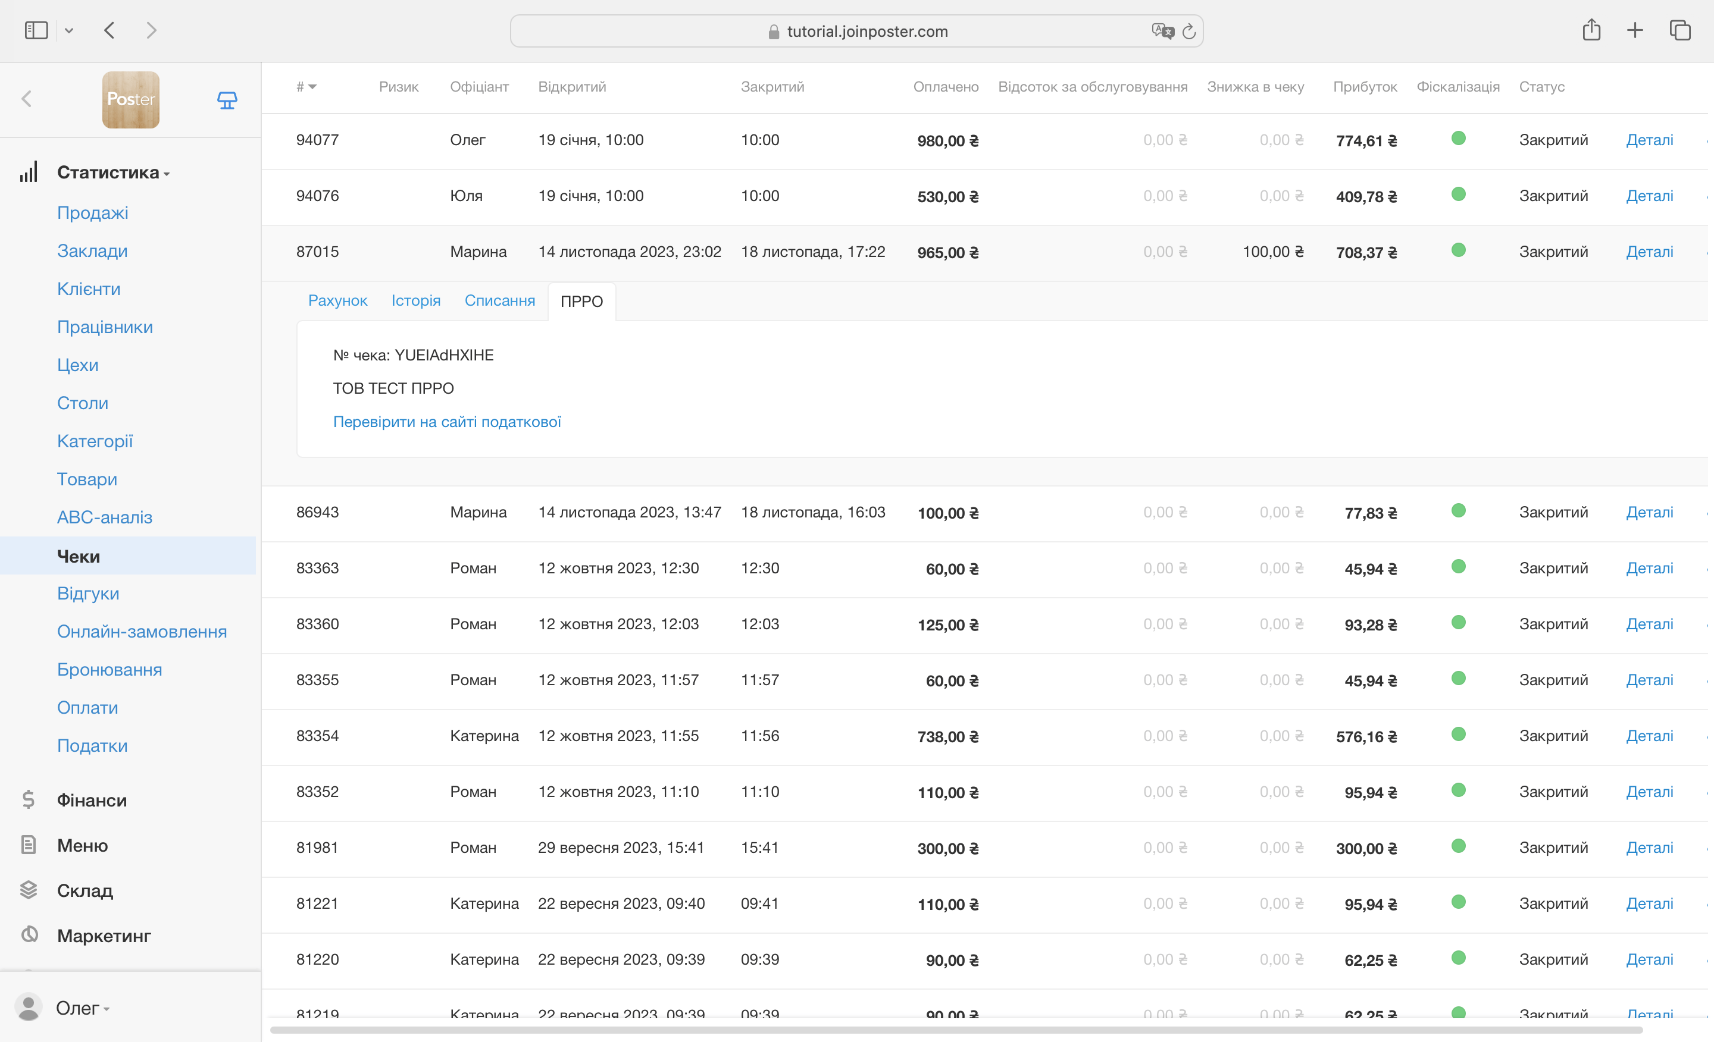Open the Меню document icon section

pyautogui.click(x=29, y=845)
